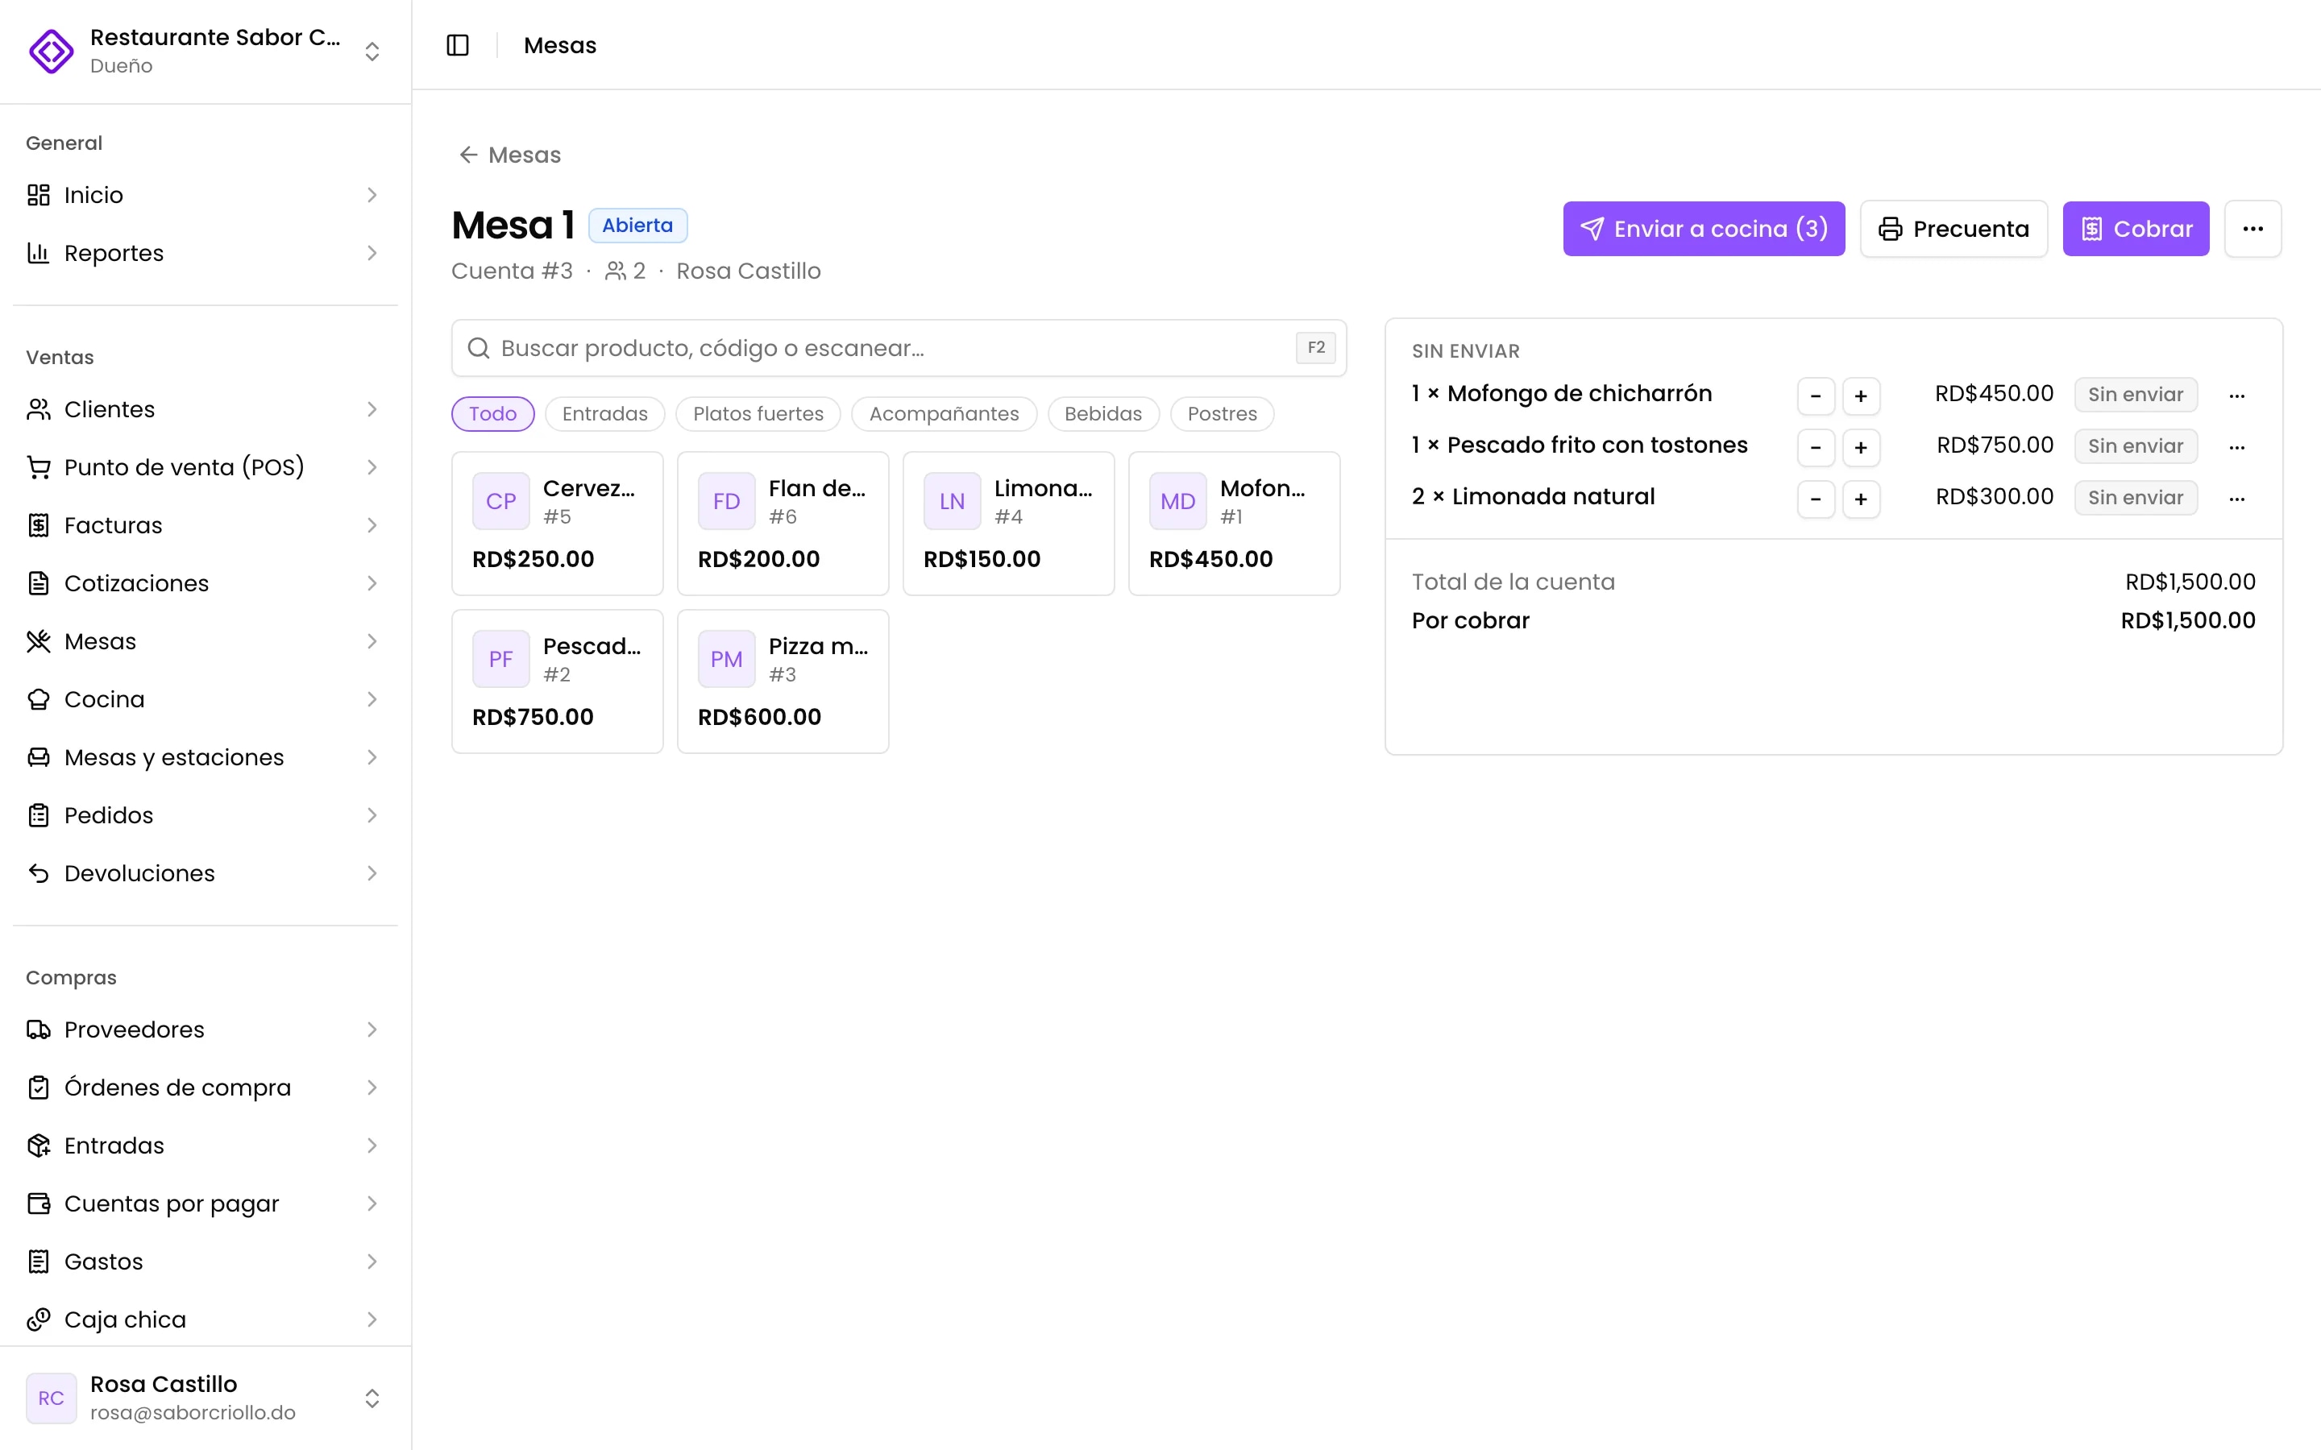
Task: Focus the product search field
Action: (899, 348)
